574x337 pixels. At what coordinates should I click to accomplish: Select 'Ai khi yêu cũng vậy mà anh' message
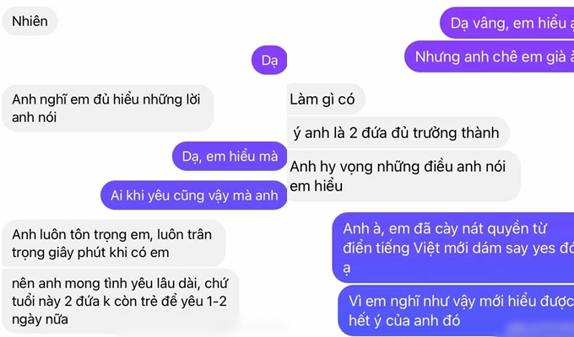point(193,195)
